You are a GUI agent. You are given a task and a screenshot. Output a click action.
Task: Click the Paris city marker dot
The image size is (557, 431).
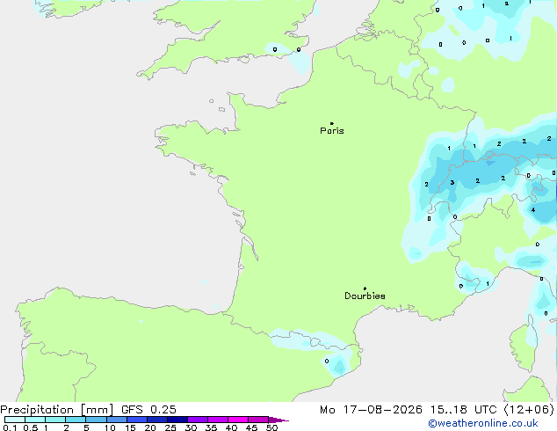(332, 123)
